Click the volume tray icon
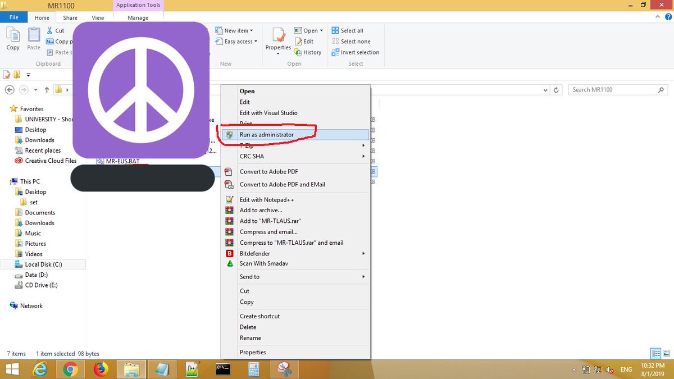674x379 pixels. coord(609,369)
